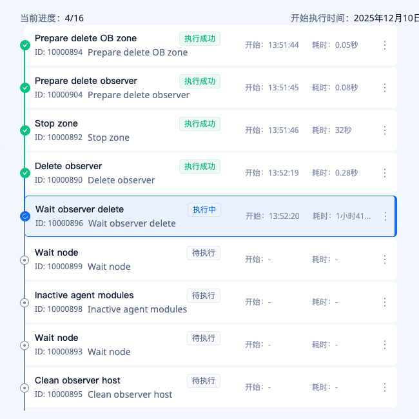The width and height of the screenshot is (419, 419).
Task: Open more options for Prepare delete observer
Action: tap(385, 88)
